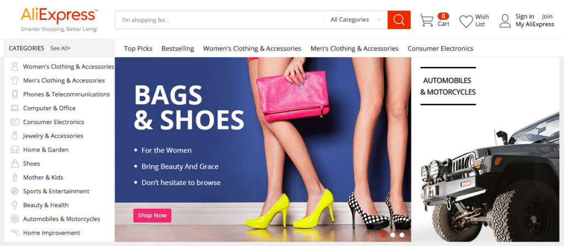The image size is (564, 246).
Task: Select the dress icon for Women's Clothing
Action: point(14,66)
